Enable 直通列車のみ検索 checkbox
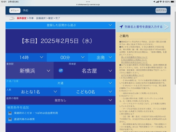This screenshot has width=176, height=132. [x=10, y=119]
